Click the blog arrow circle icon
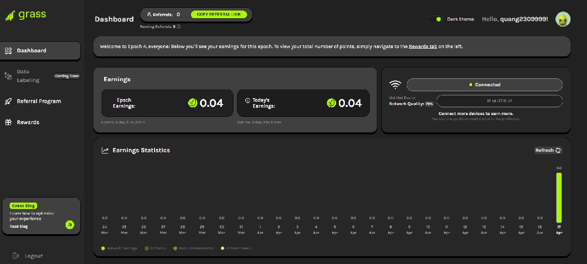The image size is (587, 264). pyautogui.click(x=69, y=225)
